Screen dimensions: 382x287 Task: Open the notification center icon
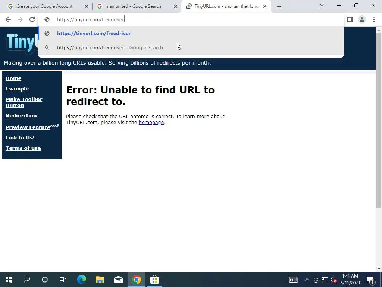pos(370,280)
